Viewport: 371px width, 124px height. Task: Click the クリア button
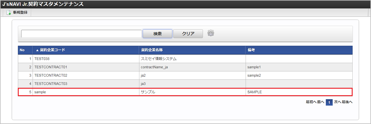188,34
